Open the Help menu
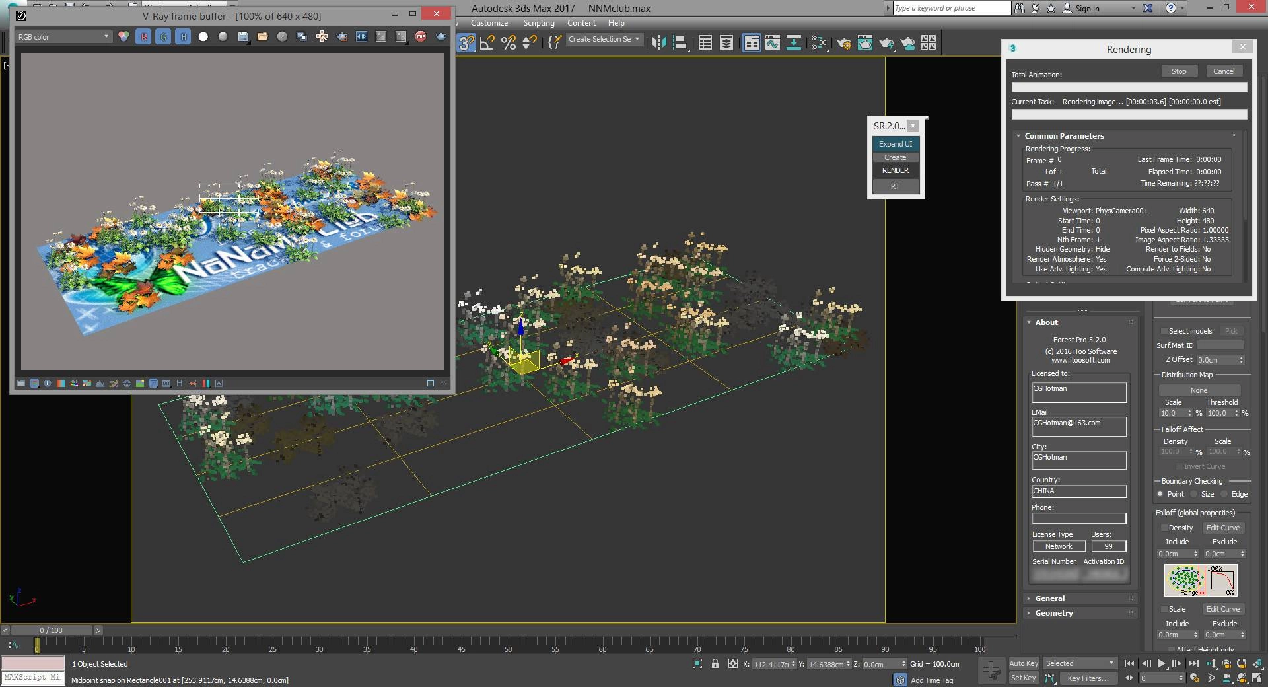Image resolution: width=1268 pixels, height=687 pixels. pos(616,23)
